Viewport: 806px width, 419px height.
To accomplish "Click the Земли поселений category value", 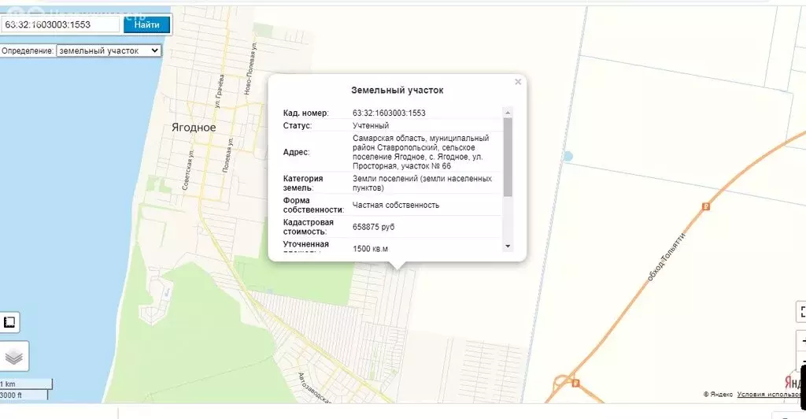I will 422,183.
